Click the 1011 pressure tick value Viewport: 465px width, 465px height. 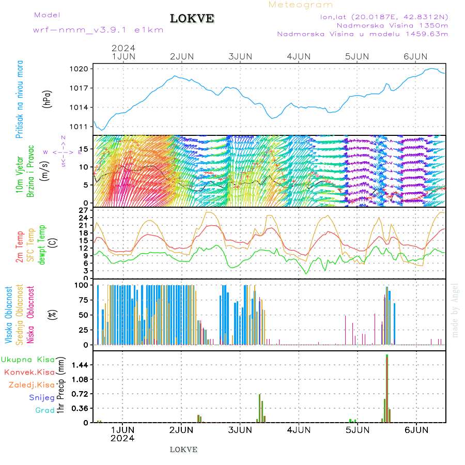tap(79, 127)
